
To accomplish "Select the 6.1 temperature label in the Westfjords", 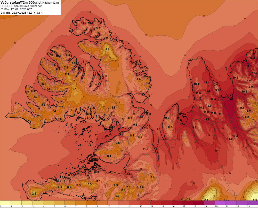I will 75,89.
